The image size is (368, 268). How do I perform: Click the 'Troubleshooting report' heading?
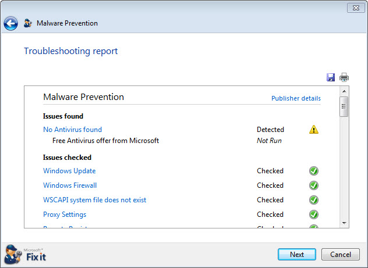point(71,51)
